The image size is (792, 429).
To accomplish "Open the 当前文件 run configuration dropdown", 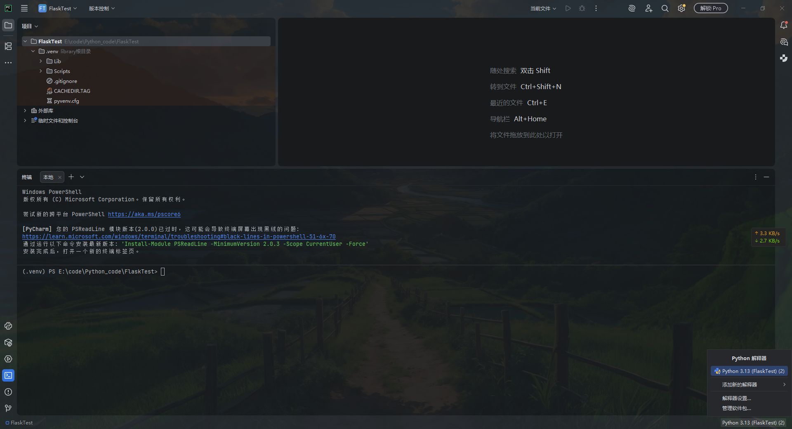I will (543, 8).
